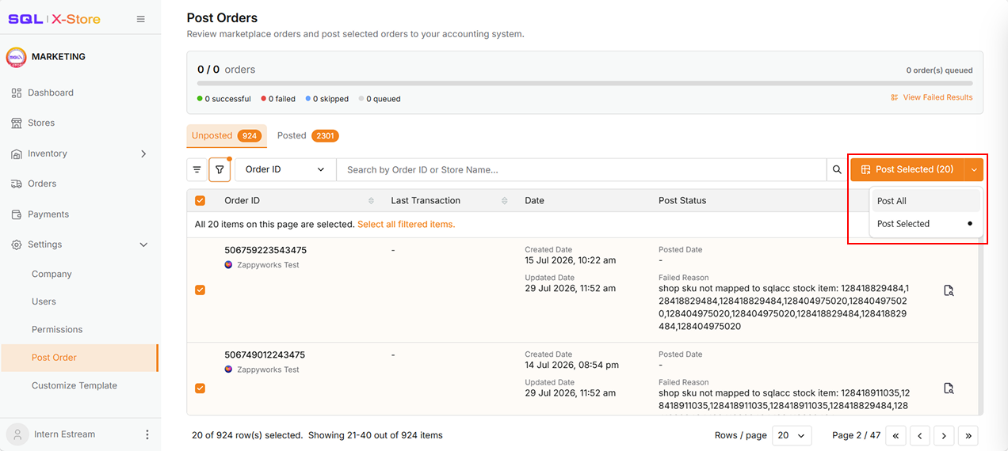Viewport: 1008px width, 451px height.
Task: Open the filter funnel icon
Action: 220,169
